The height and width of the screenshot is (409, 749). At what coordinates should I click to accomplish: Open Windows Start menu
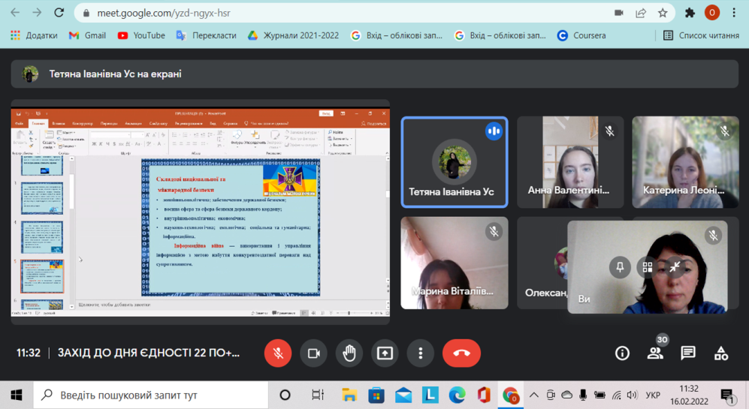click(x=17, y=395)
